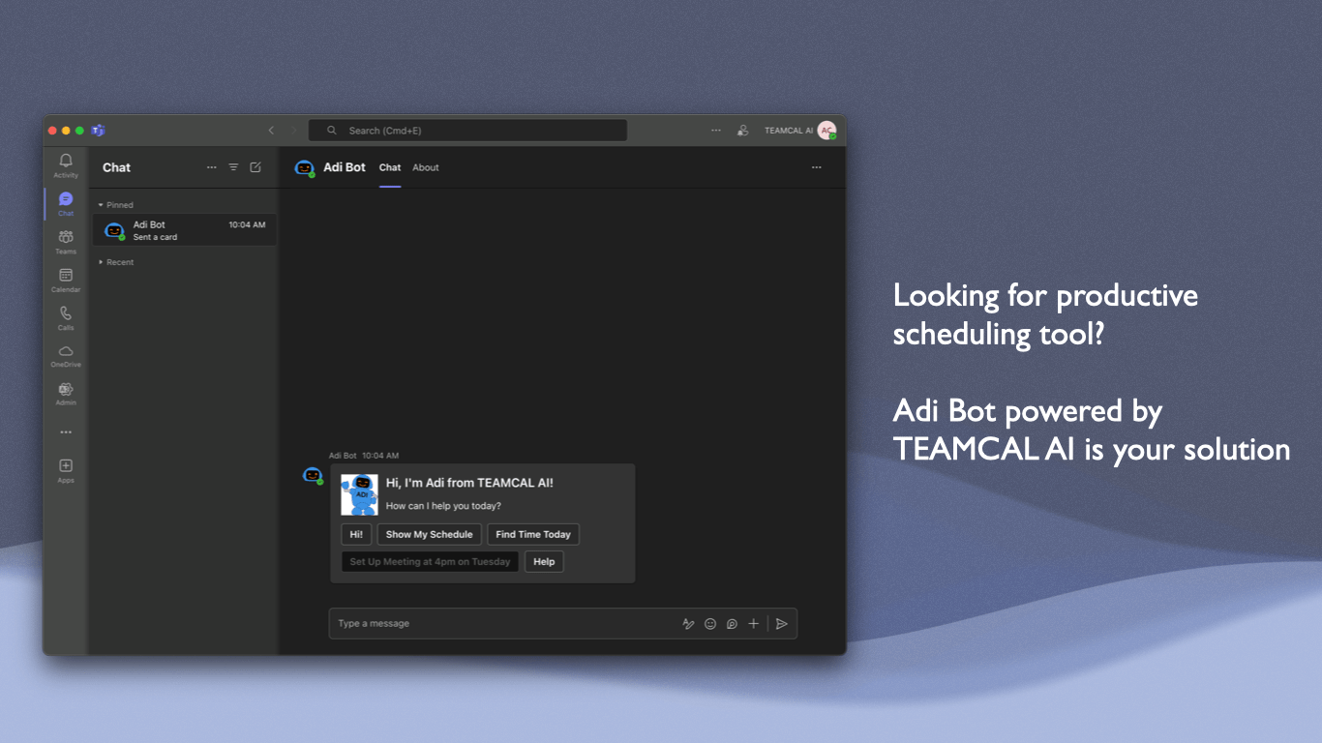The image size is (1322, 743).
Task: Open actions and apps plus menu
Action: click(753, 624)
